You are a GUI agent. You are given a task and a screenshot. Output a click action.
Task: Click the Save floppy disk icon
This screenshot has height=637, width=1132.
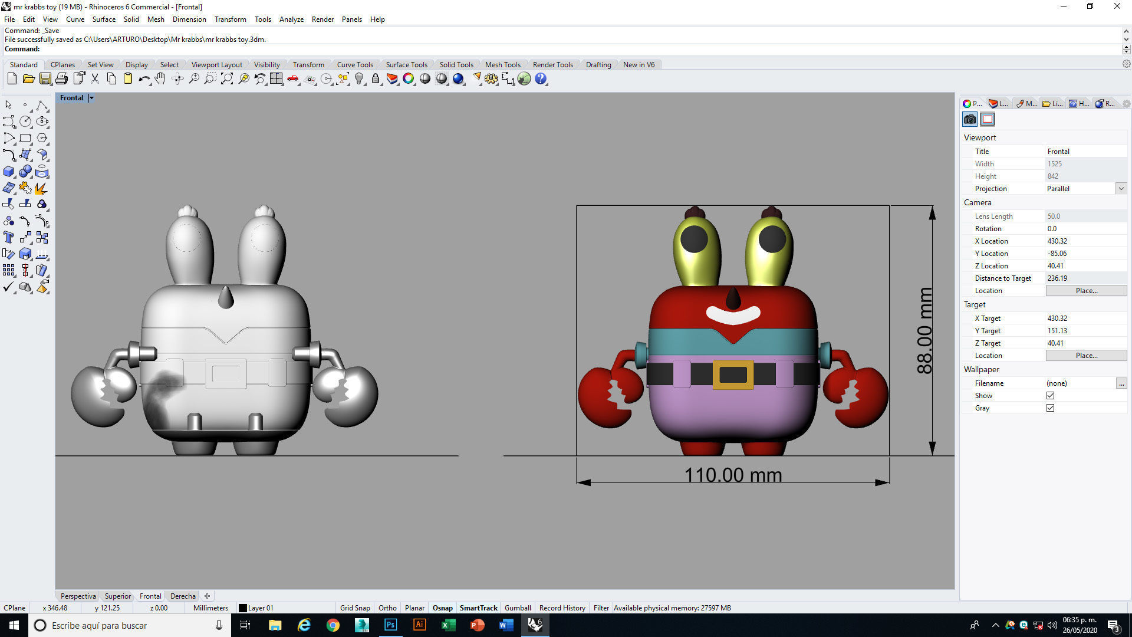pyautogui.click(x=45, y=78)
